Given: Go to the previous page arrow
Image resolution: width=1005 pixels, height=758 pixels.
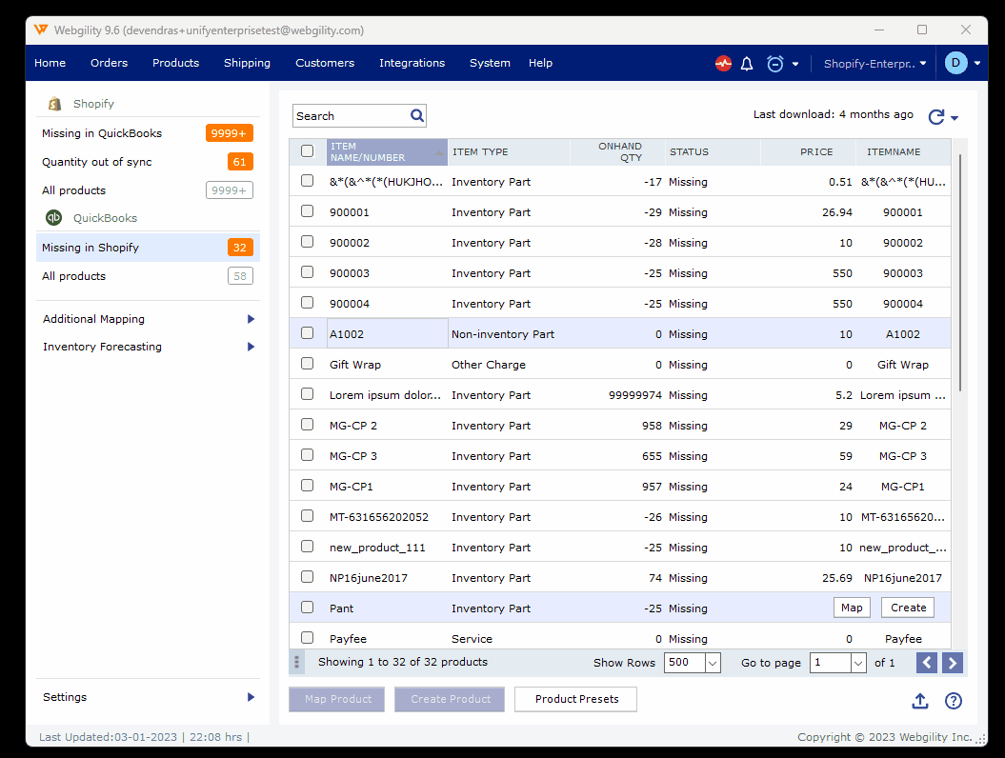Looking at the screenshot, I should tap(927, 663).
